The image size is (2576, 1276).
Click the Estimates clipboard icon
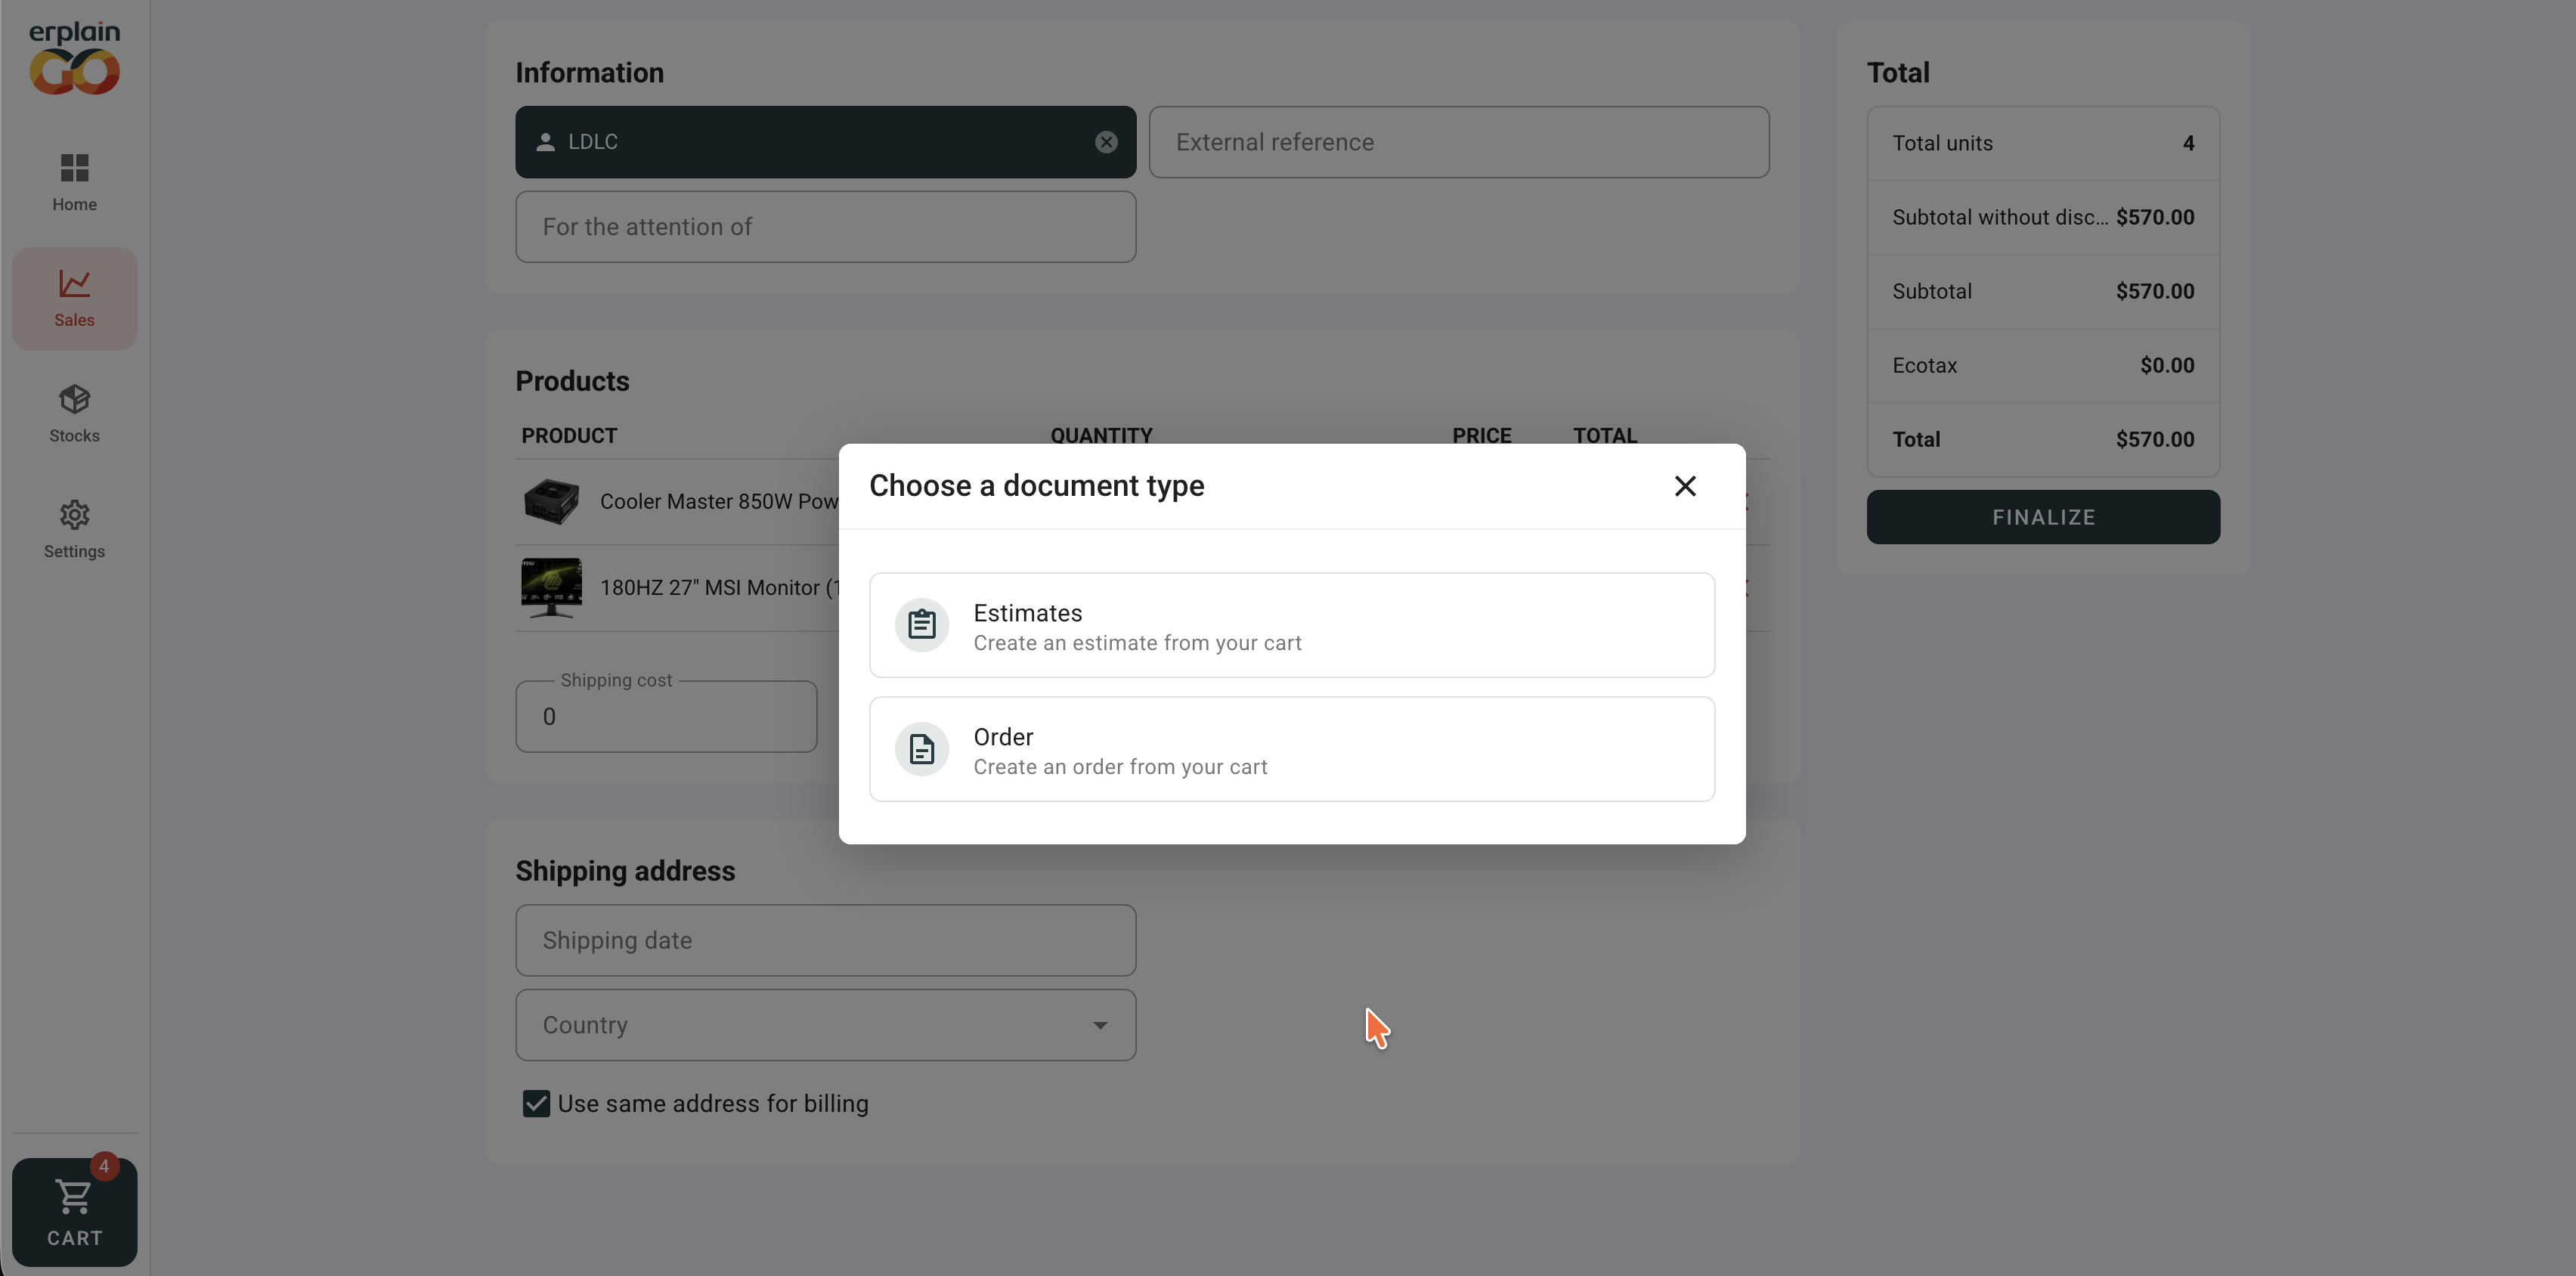tap(921, 625)
